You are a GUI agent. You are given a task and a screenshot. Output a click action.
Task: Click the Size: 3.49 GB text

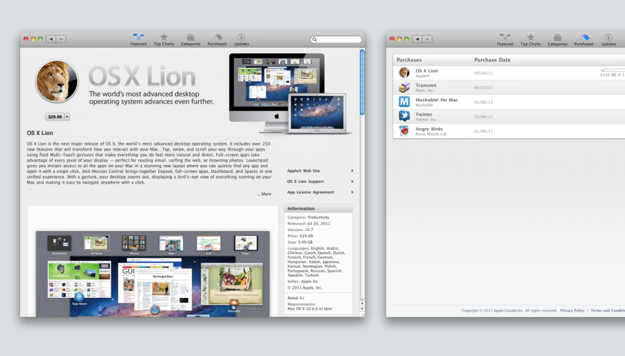(300, 242)
